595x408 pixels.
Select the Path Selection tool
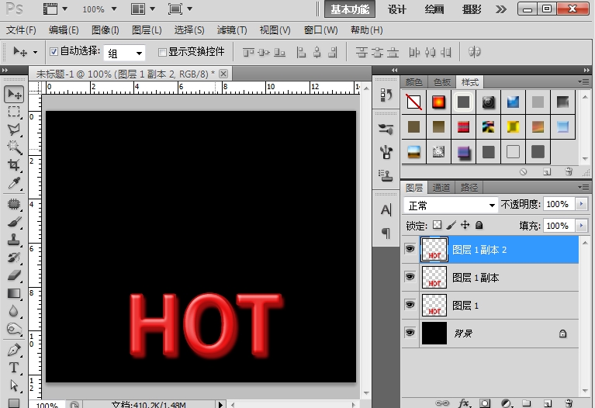14,386
